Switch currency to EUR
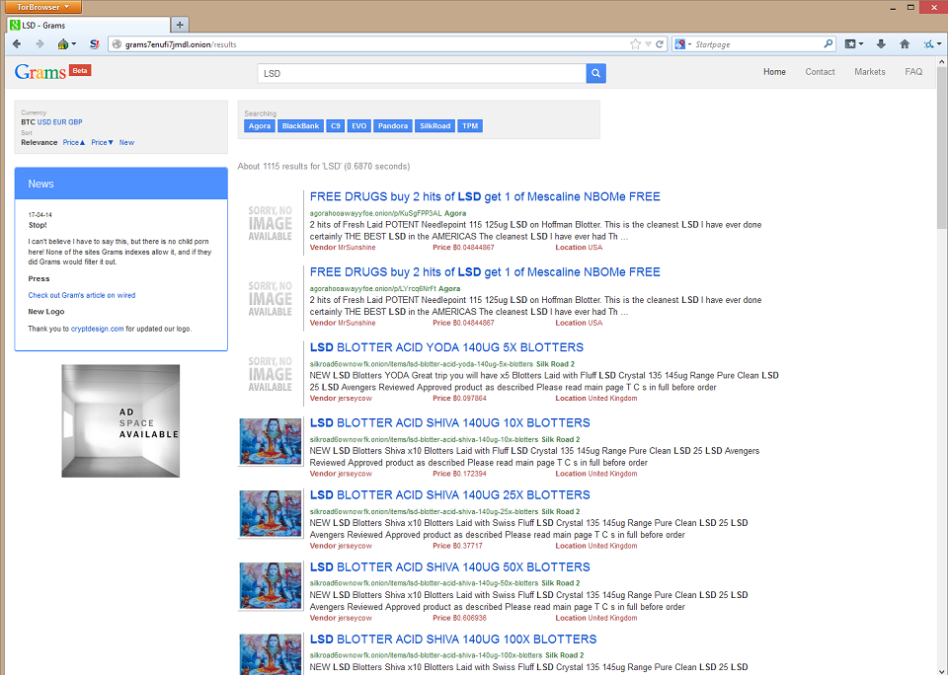Image resolution: width=948 pixels, height=675 pixels. [x=59, y=122]
